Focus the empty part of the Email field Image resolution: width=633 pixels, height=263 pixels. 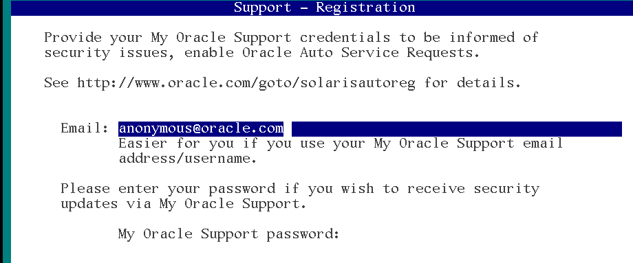tap(456, 129)
